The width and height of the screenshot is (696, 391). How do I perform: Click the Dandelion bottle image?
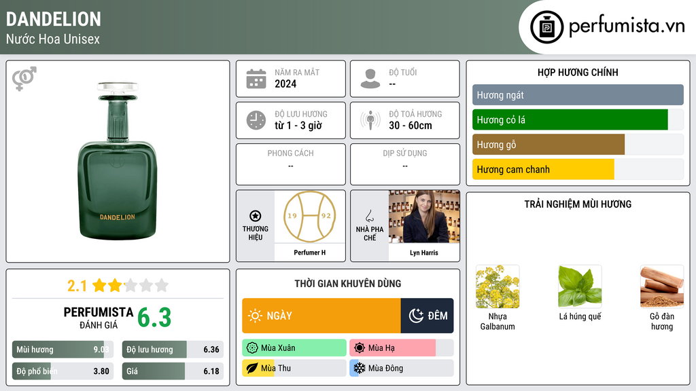pos(117,161)
